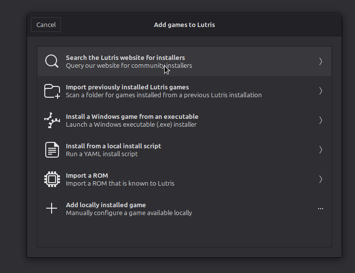The height and width of the screenshot is (273, 355).
Task: Click the chip ROM icon
Action: pos(52,179)
